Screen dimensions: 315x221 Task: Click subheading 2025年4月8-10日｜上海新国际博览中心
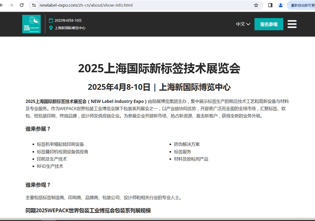click(x=159, y=87)
